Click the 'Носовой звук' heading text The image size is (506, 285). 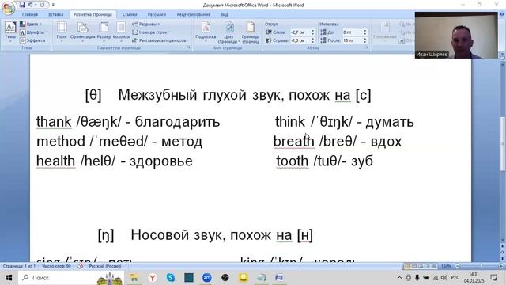[177, 235]
